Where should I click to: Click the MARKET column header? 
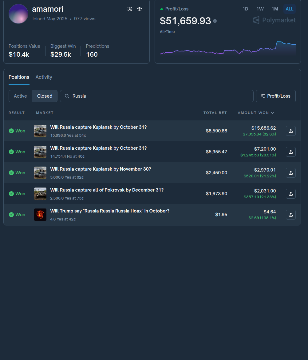pos(45,113)
